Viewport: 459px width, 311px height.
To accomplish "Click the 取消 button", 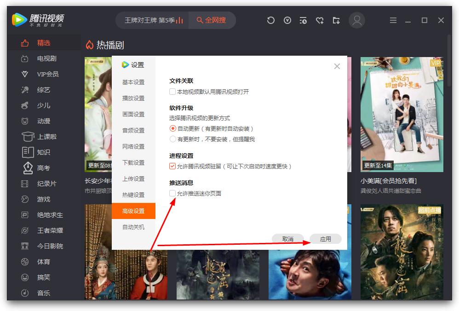I will 287,239.
